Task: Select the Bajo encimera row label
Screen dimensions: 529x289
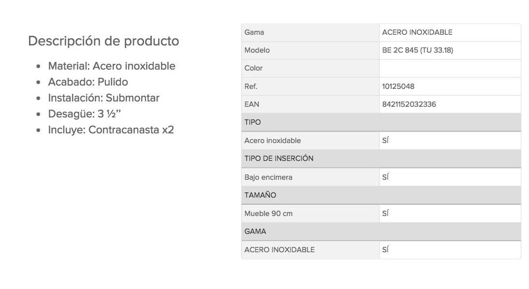Action: click(x=268, y=177)
